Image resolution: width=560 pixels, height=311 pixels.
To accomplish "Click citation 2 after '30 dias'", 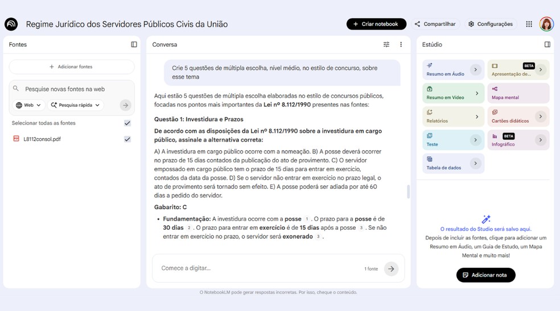I will coord(188,228).
